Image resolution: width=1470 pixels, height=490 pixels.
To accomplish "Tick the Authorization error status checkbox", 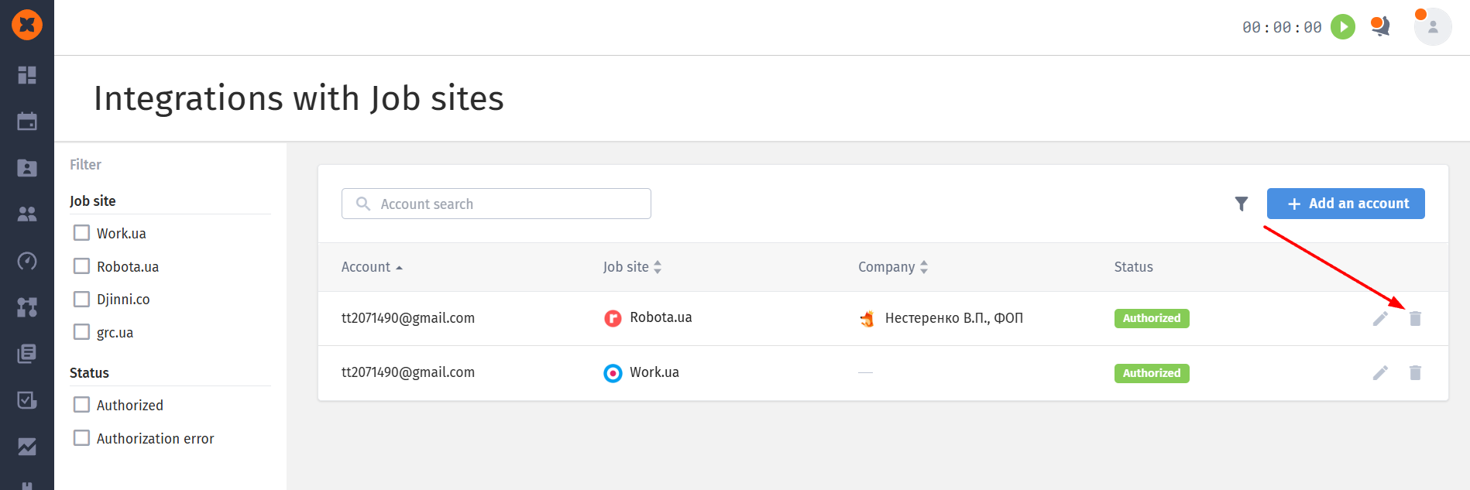I will (81, 438).
